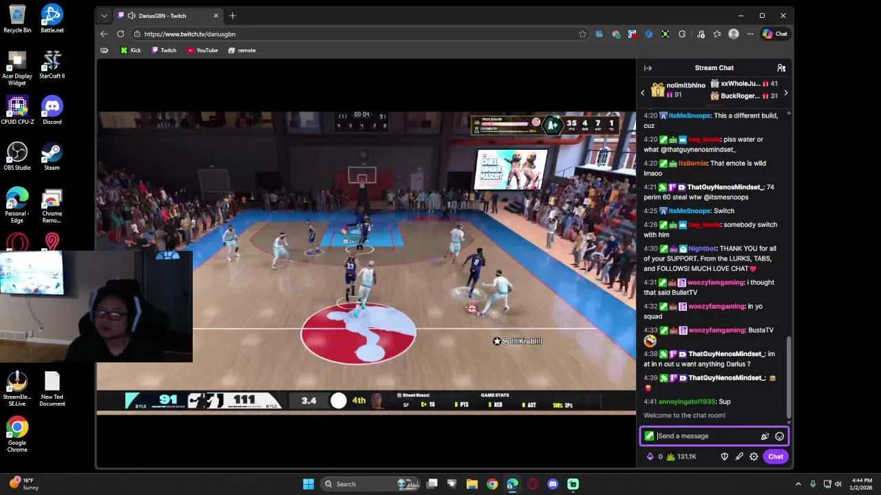Show previous gift leaderboard entries
The height and width of the screenshot is (495, 881).
643,93
